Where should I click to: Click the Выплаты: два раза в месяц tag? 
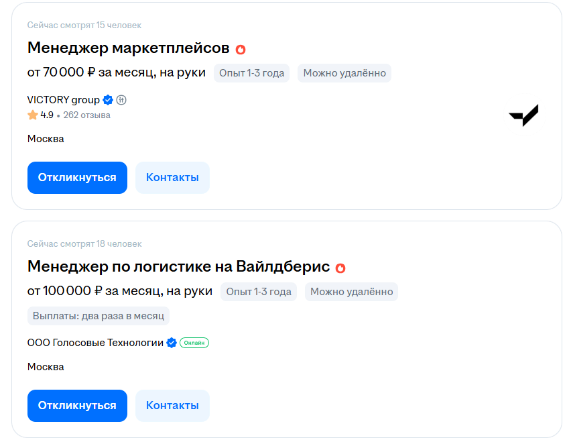99,316
